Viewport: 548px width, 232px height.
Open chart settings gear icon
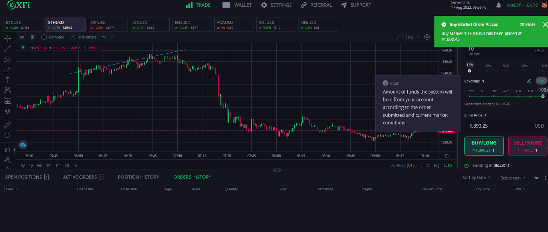coord(427,37)
